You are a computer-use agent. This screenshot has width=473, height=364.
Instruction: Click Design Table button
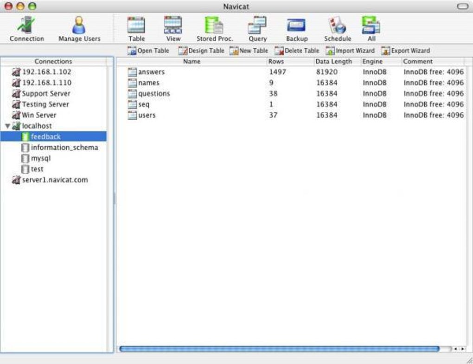click(x=201, y=51)
